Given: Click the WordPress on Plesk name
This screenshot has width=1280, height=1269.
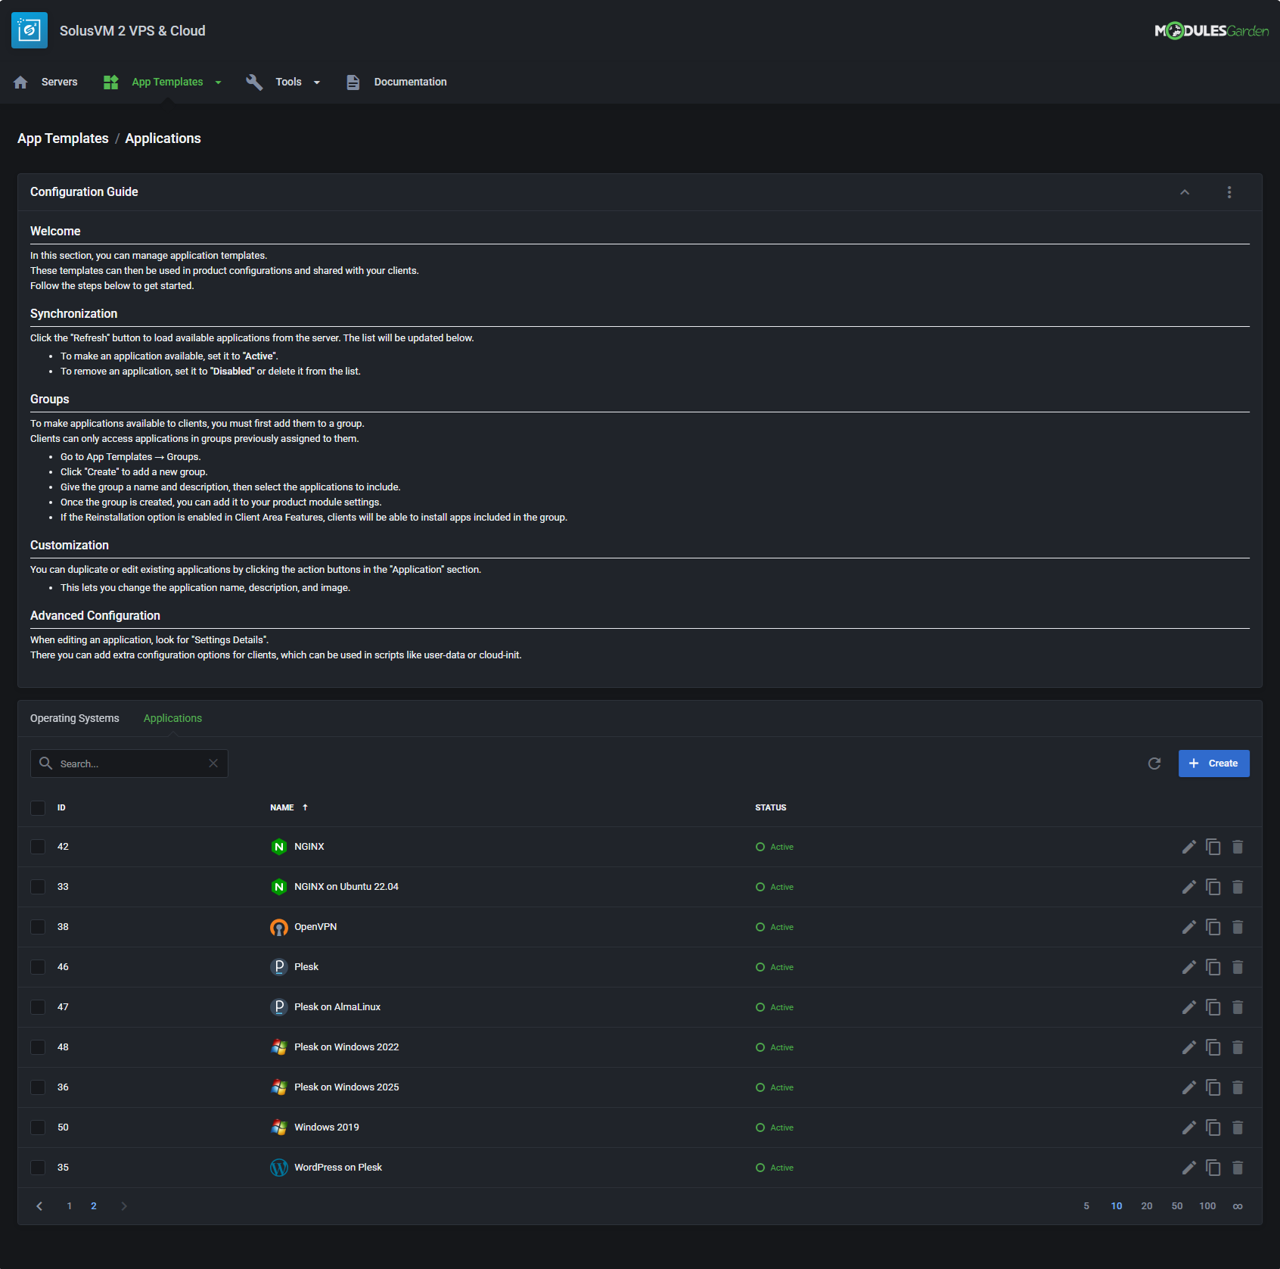Looking at the screenshot, I should [338, 1168].
